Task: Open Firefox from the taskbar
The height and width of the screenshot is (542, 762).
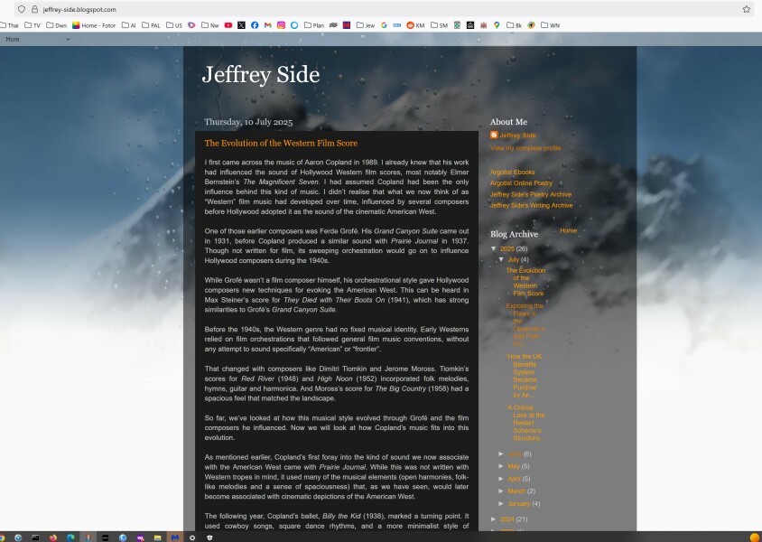Action: [x=53, y=537]
